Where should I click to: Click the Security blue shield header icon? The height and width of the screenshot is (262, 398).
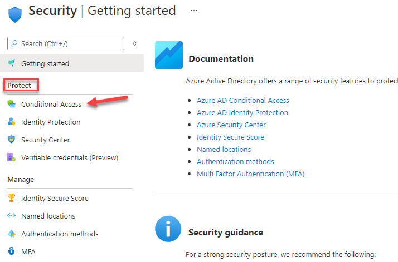pyautogui.click(x=15, y=14)
